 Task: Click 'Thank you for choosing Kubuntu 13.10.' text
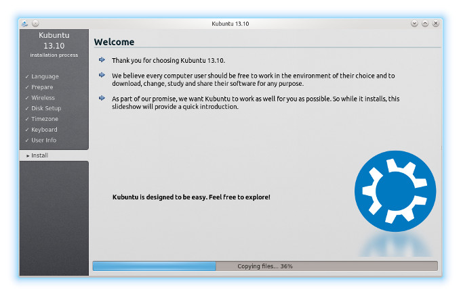168,60
